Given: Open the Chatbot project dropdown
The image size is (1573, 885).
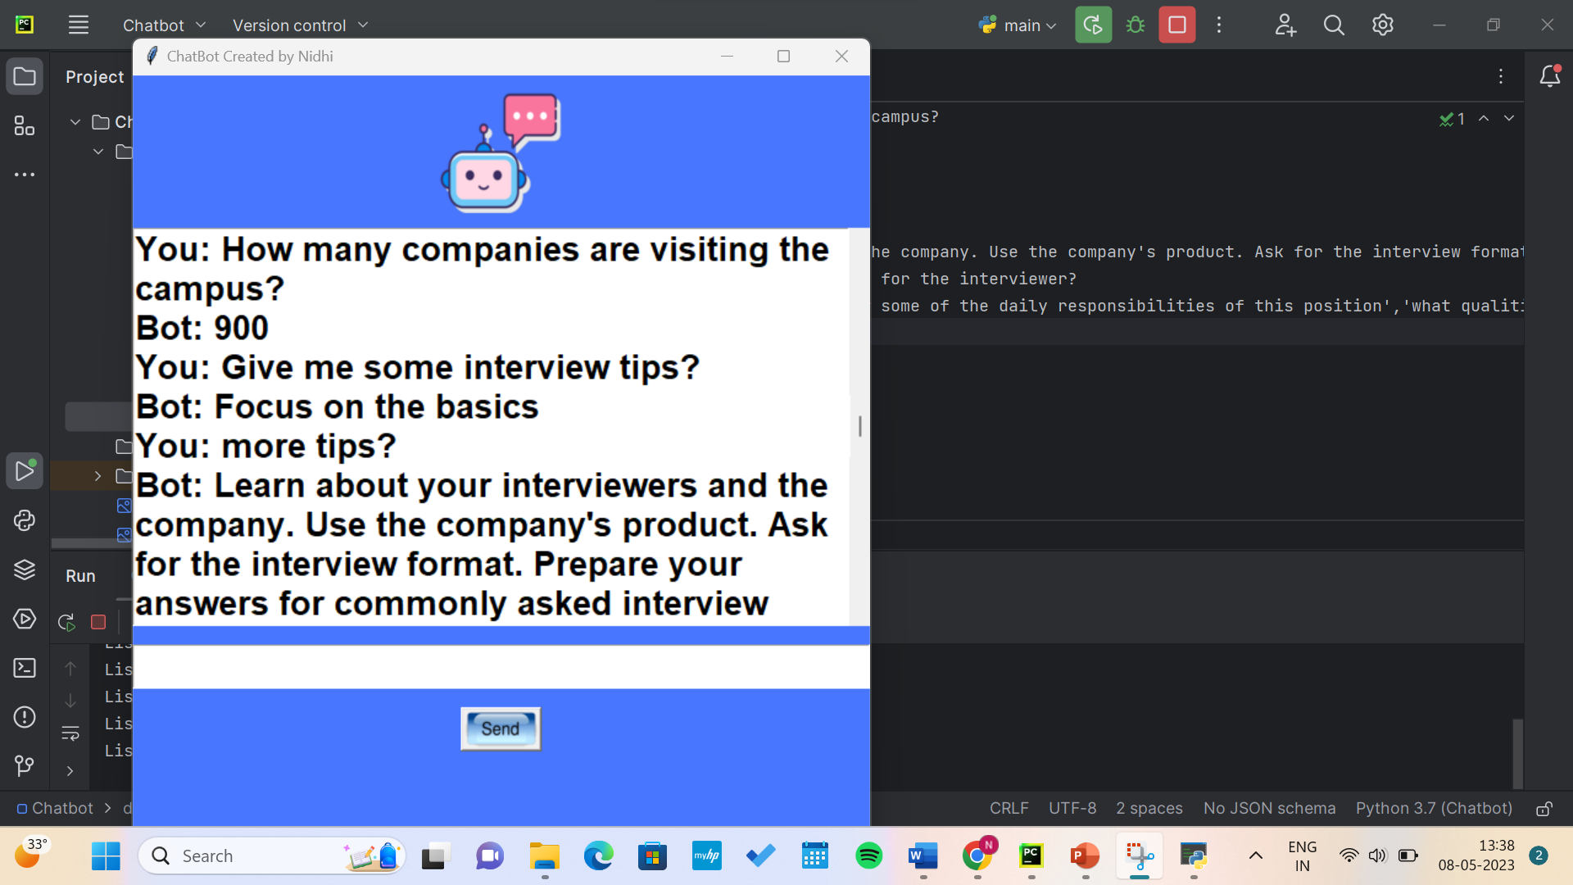Looking at the screenshot, I should click(x=165, y=25).
